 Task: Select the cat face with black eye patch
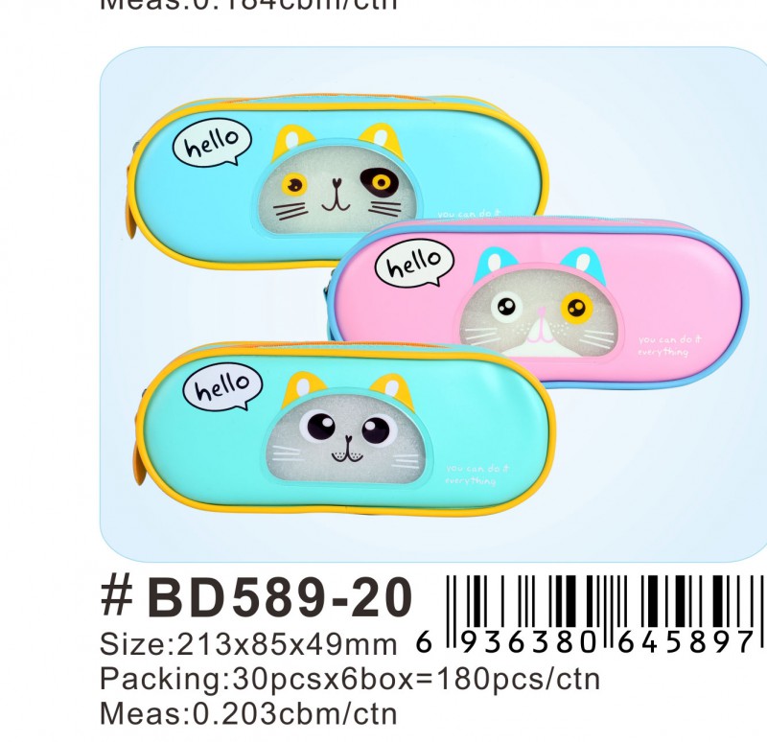(x=337, y=191)
